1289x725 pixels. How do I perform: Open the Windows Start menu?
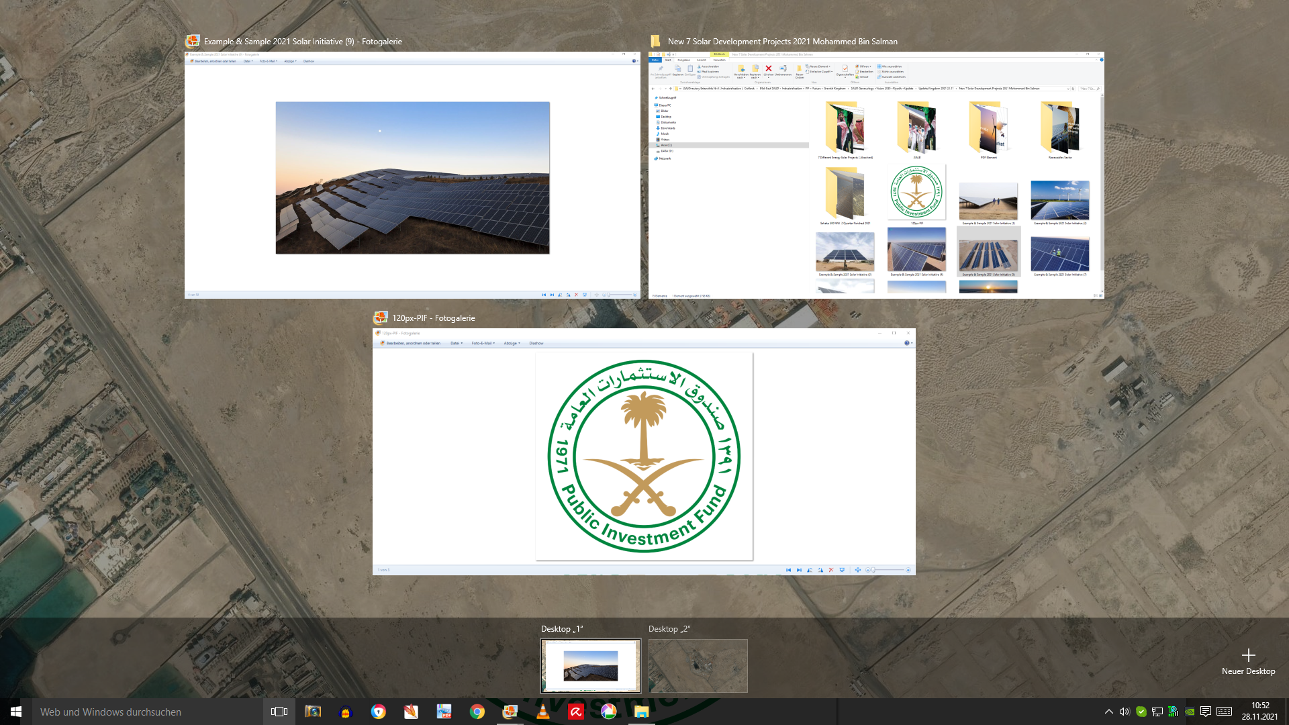[16, 712]
